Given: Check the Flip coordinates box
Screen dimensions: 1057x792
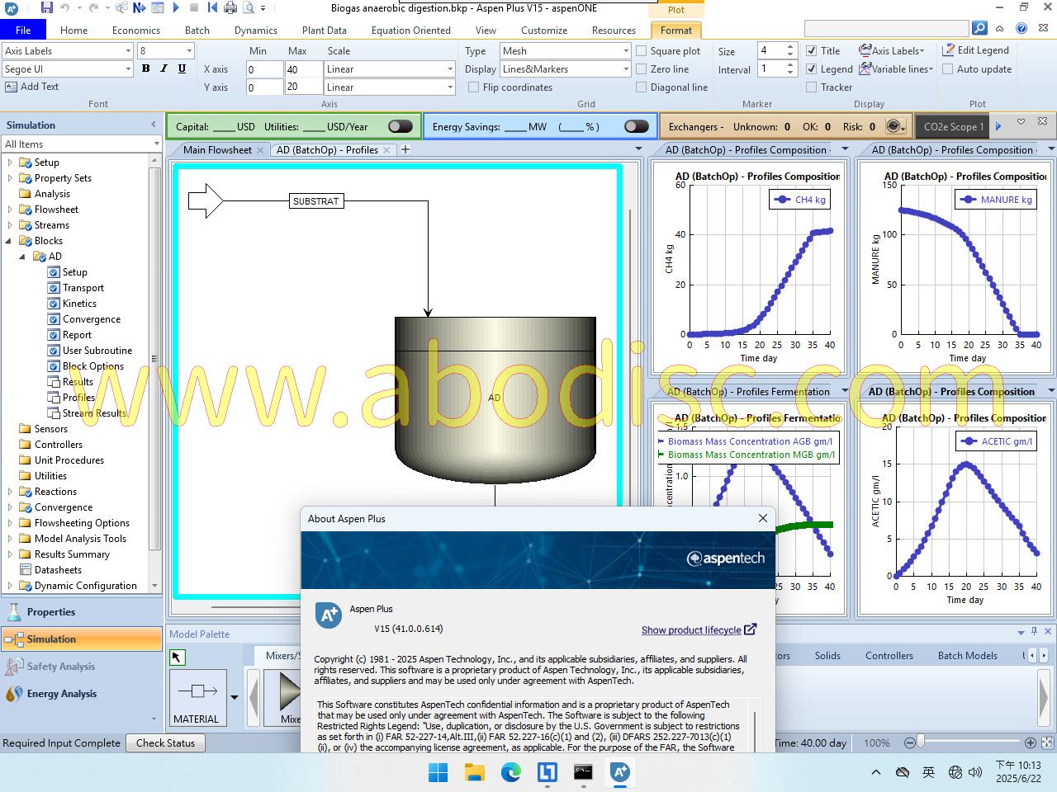Looking at the screenshot, I should coord(474,87).
